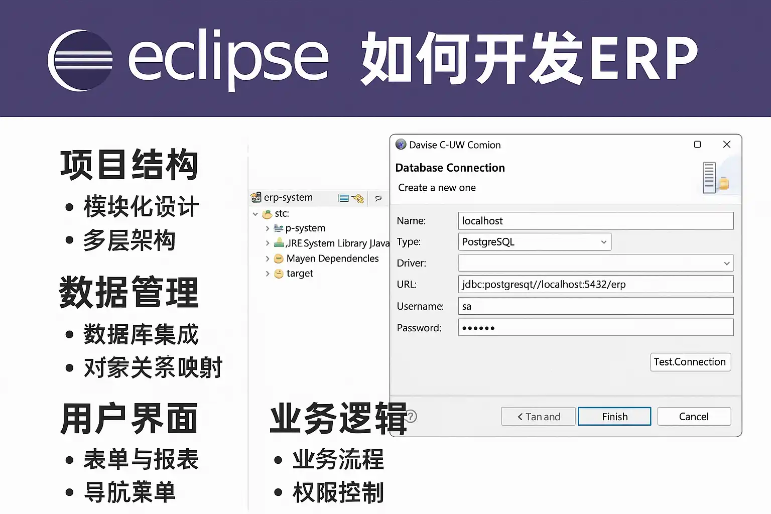Image resolution: width=771 pixels, height=514 pixels.
Task: Click the '权限控制' bullet text
Action: (x=338, y=493)
